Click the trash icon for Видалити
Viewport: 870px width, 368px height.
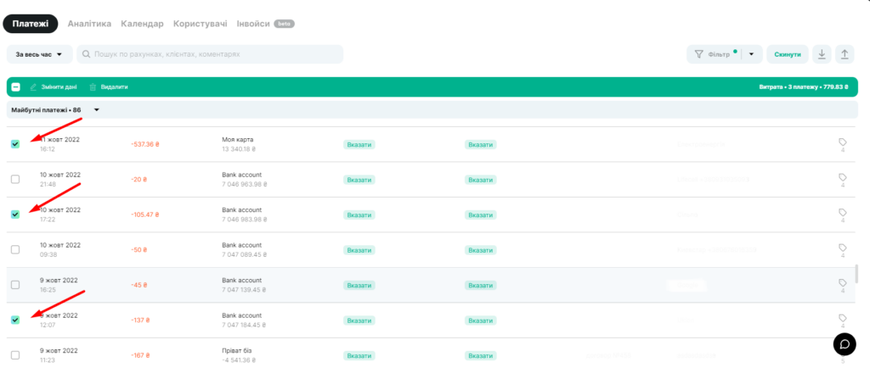click(93, 87)
